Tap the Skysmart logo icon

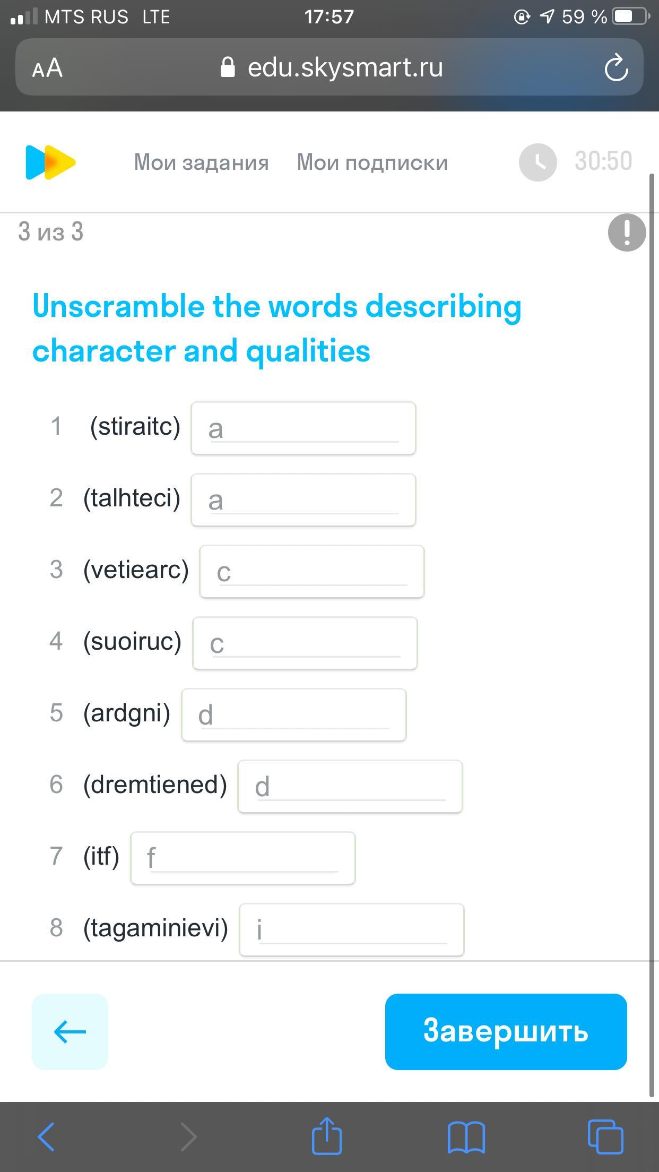(50, 162)
